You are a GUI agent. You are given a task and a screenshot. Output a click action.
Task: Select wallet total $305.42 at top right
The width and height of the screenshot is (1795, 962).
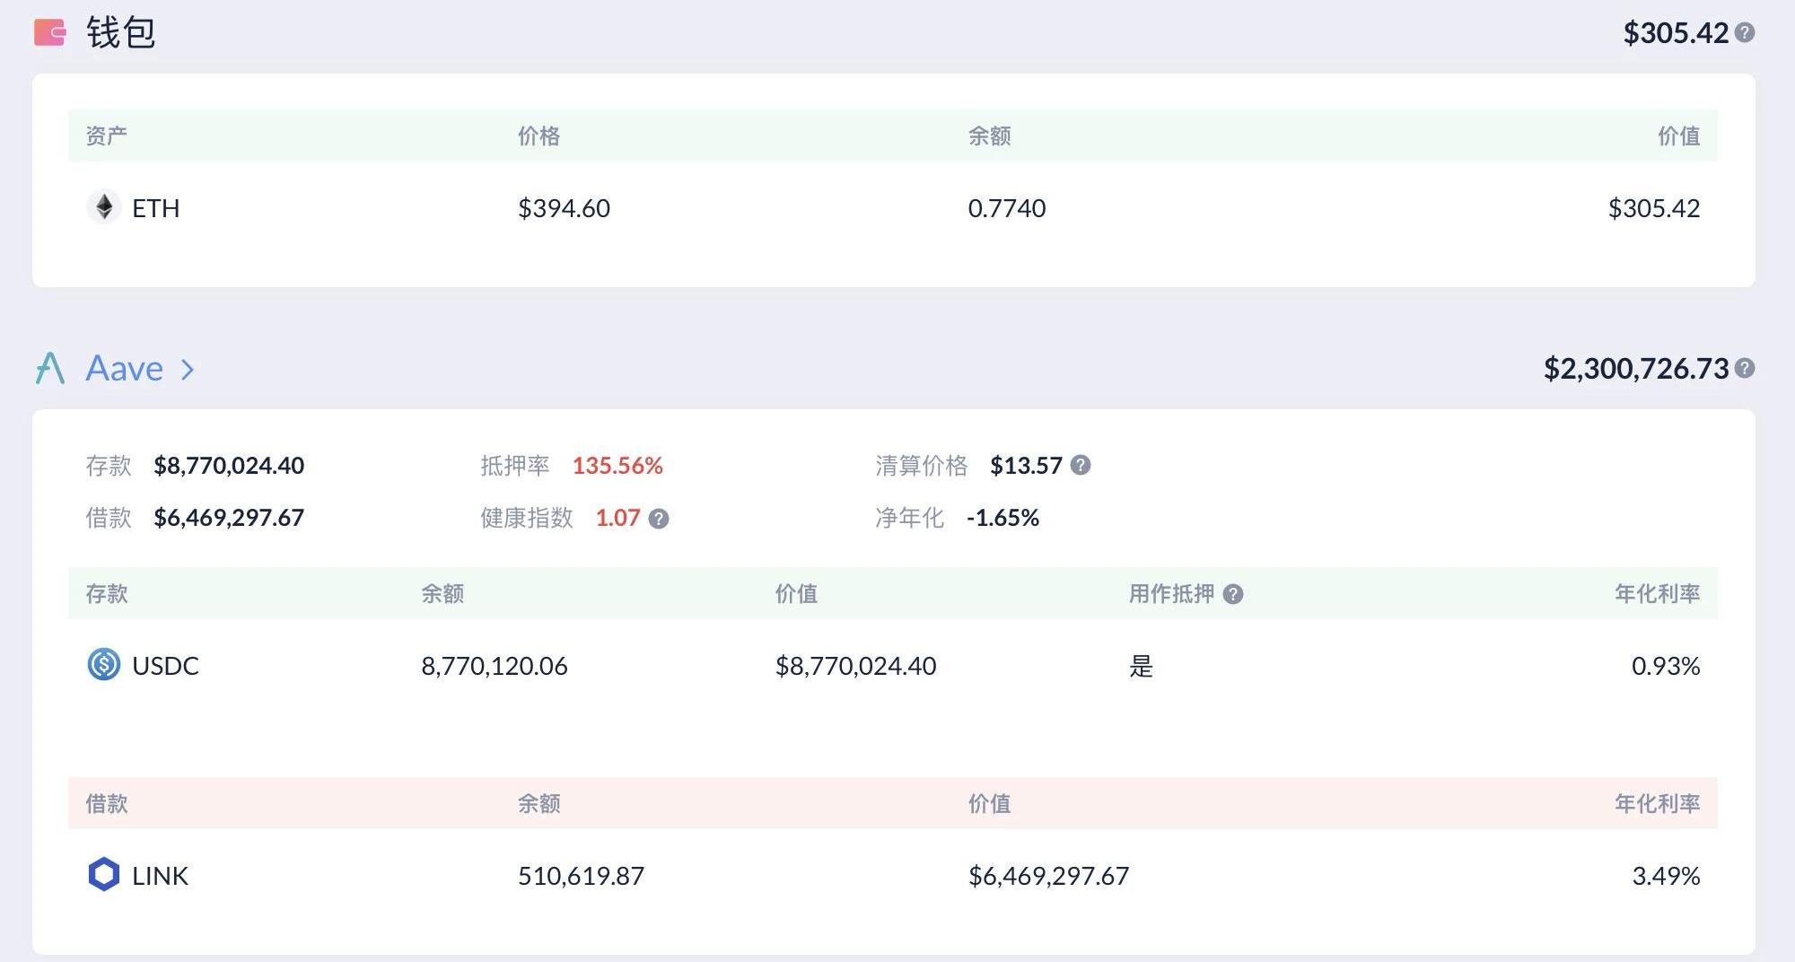[x=1676, y=33]
